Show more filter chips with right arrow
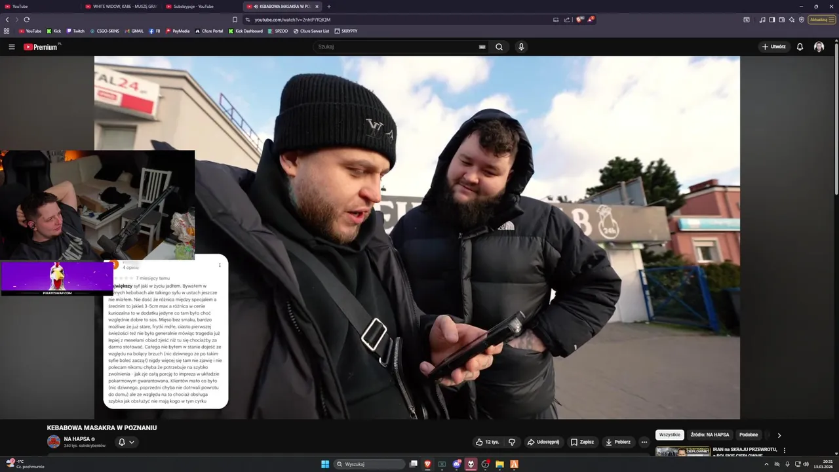Screen dimensions: 839x472 779,435
